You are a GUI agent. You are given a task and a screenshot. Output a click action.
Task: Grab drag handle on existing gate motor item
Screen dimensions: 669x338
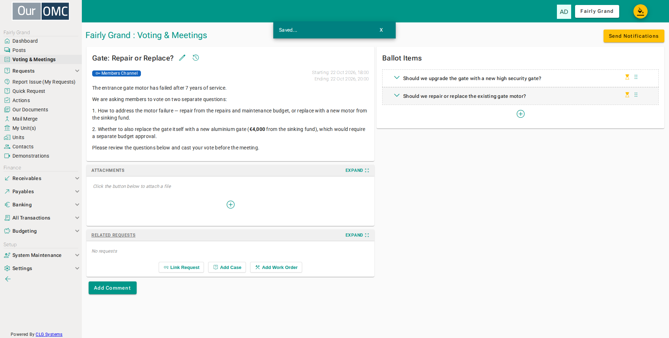636,95
